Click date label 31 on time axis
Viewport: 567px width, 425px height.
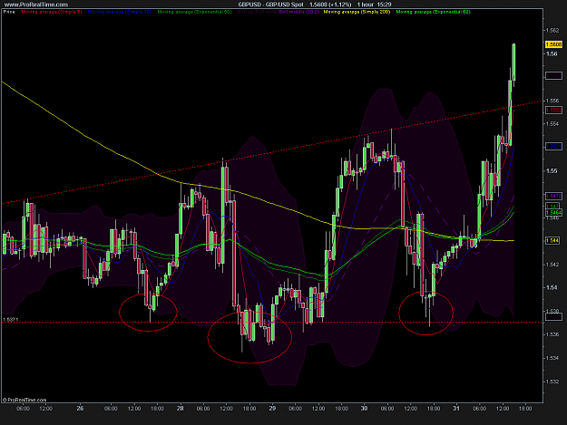456,409
